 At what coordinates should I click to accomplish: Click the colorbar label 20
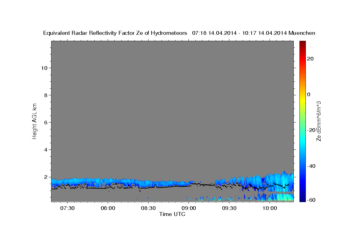tap(310, 59)
